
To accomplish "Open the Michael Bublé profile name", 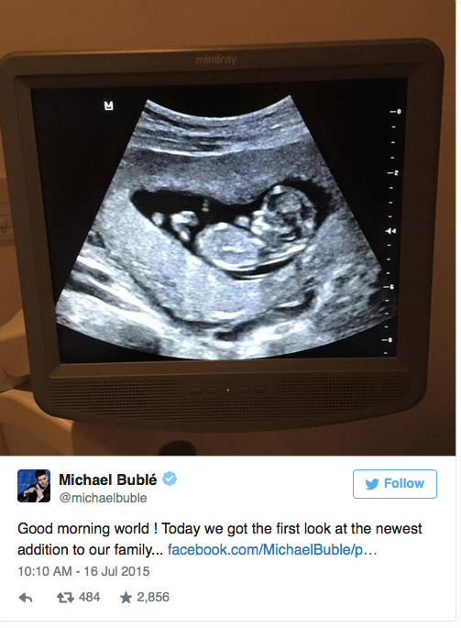I will (x=108, y=479).
